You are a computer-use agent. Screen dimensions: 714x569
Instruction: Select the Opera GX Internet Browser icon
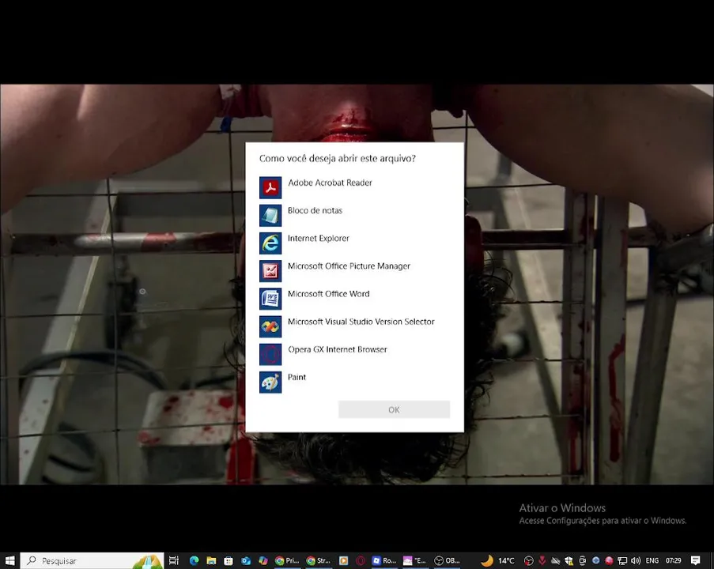pyautogui.click(x=270, y=354)
